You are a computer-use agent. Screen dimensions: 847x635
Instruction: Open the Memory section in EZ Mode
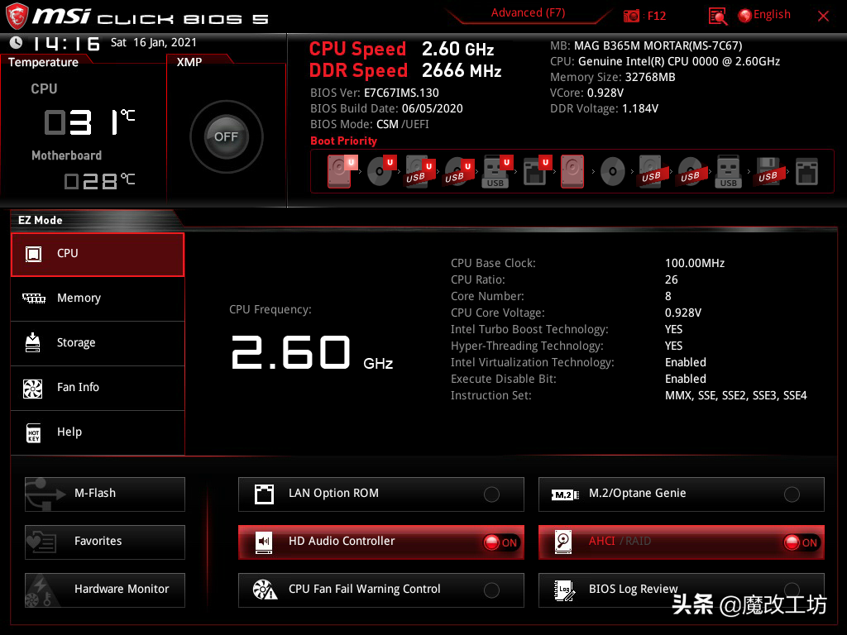pos(98,298)
